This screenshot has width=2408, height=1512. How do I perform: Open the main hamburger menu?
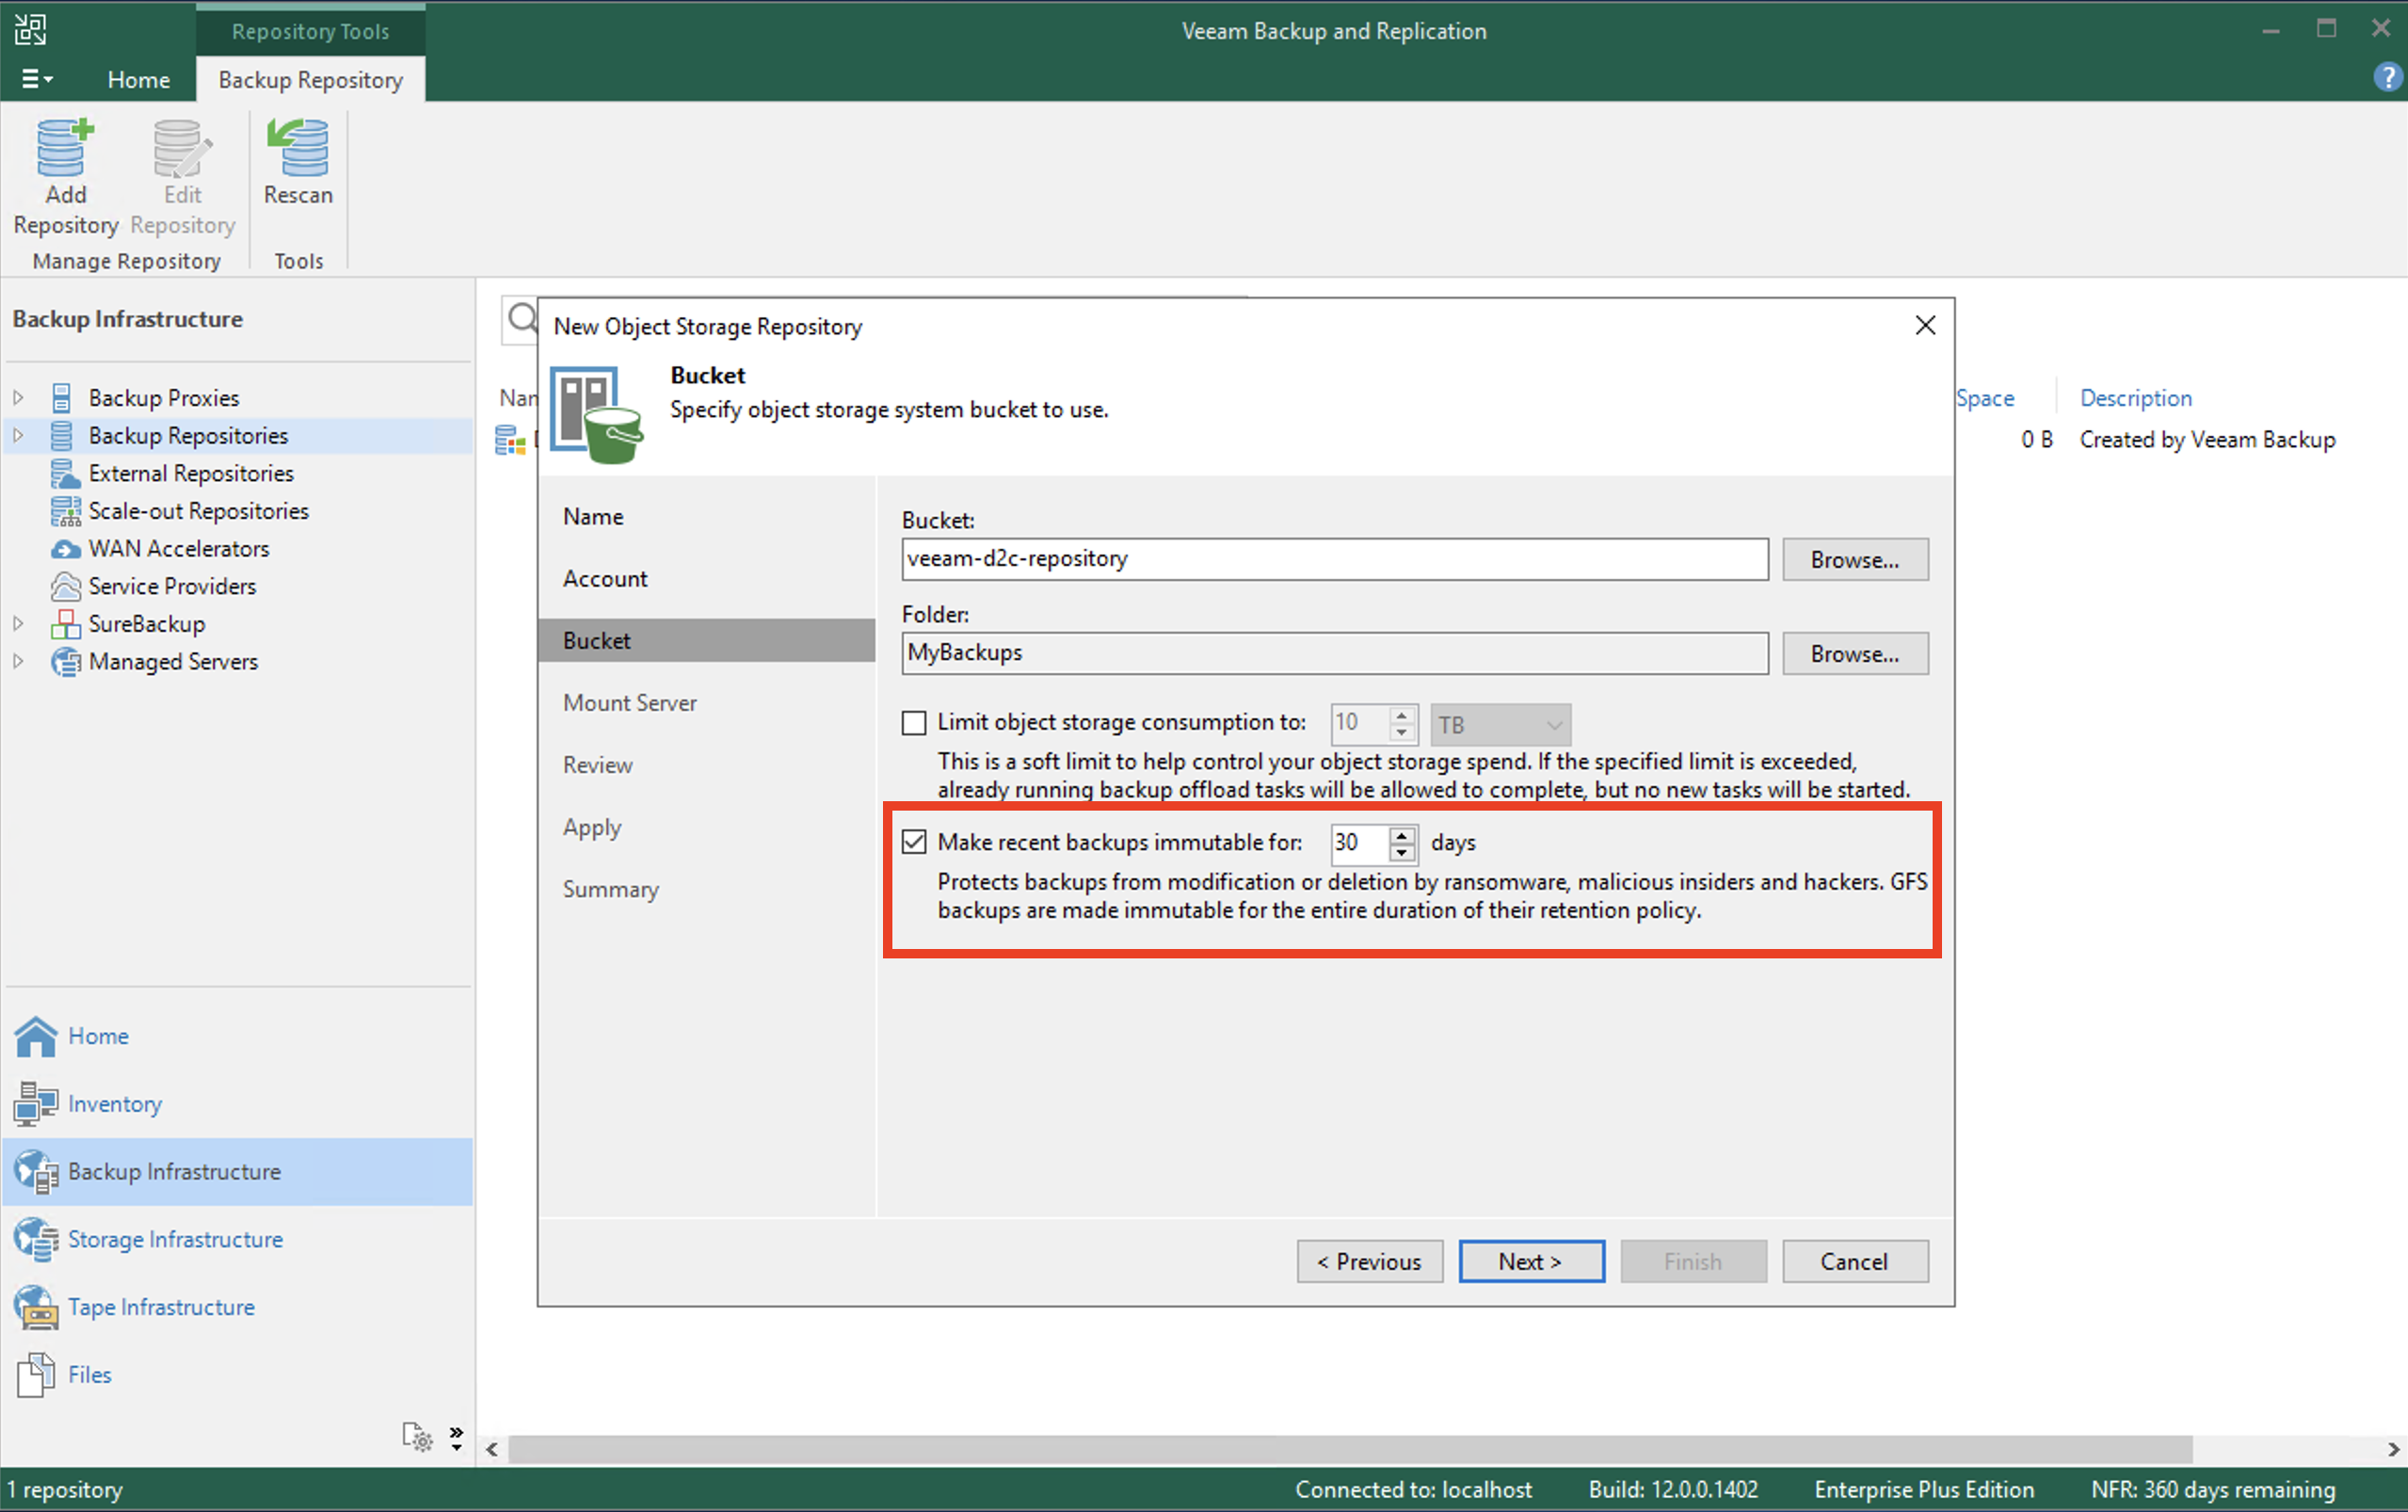[37, 79]
